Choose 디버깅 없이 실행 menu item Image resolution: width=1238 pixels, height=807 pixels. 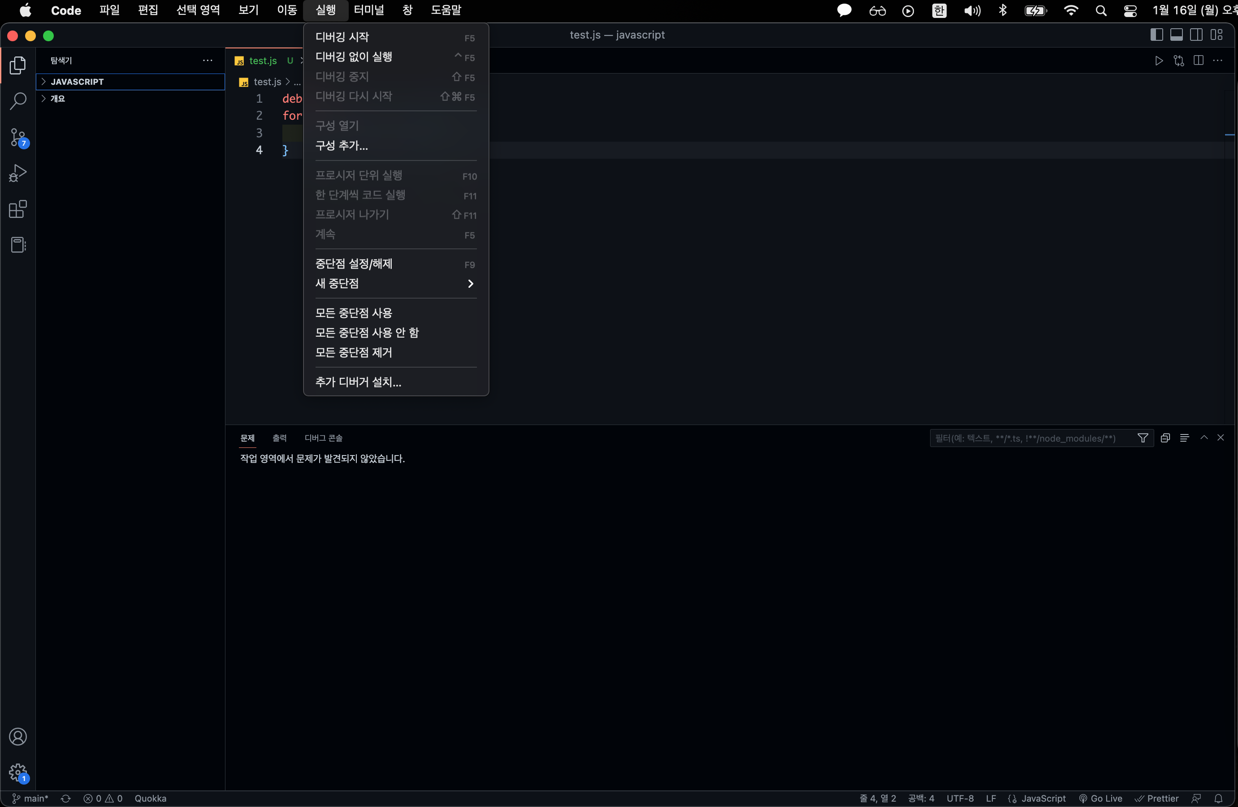pyautogui.click(x=395, y=56)
